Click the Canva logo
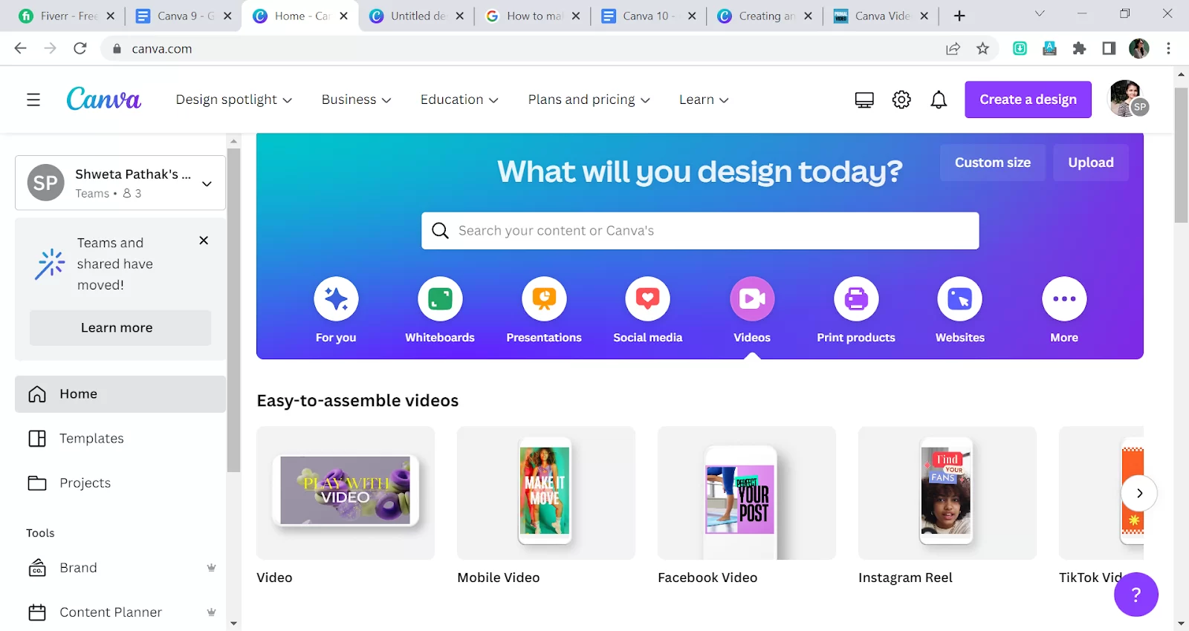 pyautogui.click(x=103, y=99)
